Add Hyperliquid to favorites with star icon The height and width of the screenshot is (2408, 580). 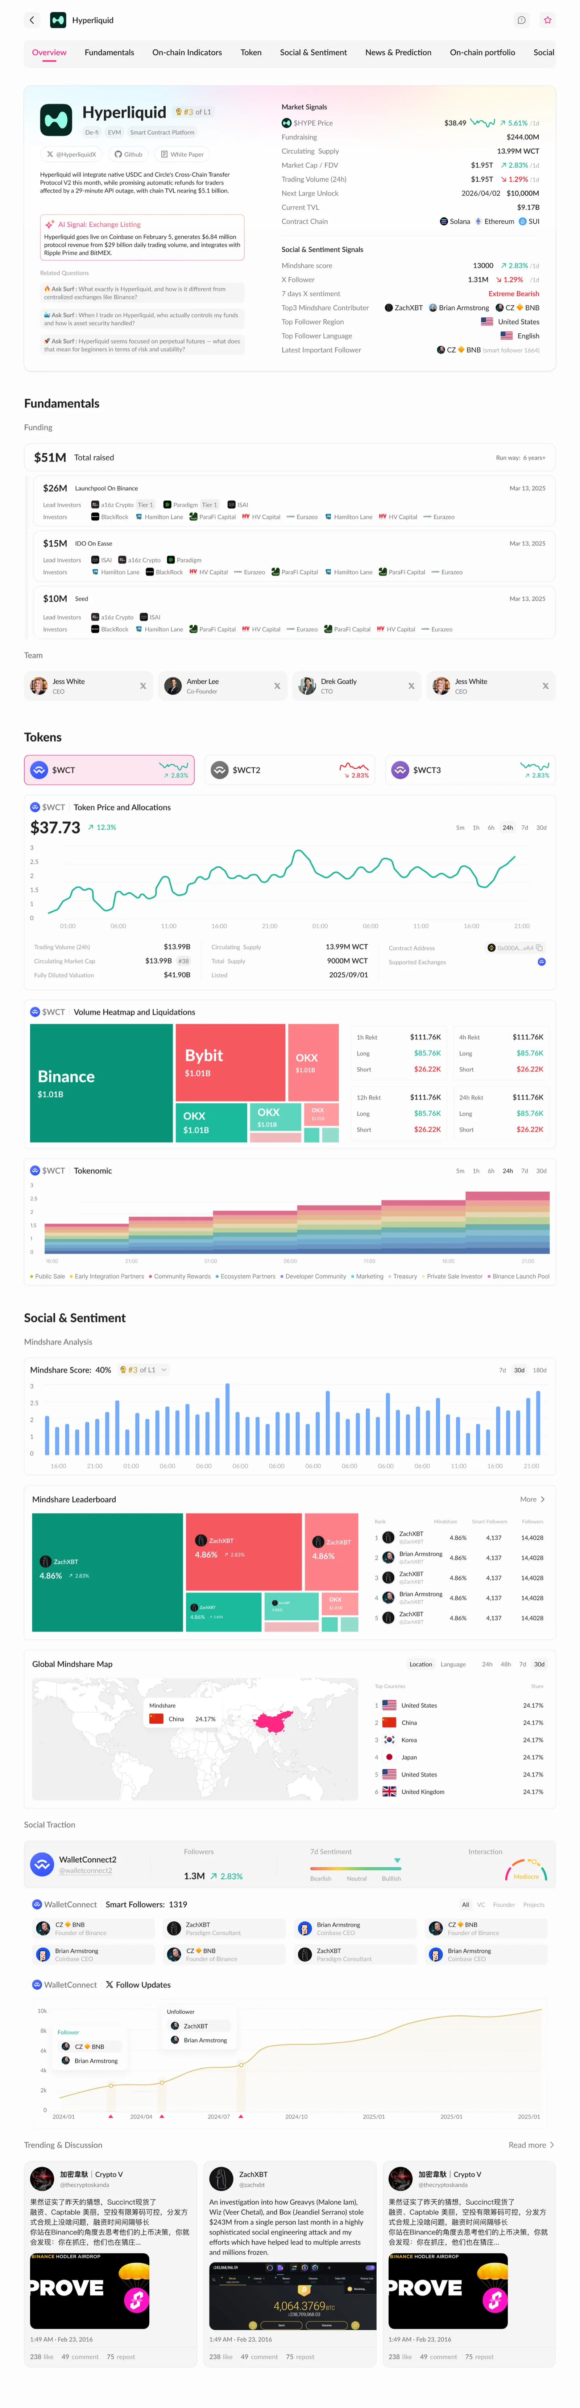[x=547, y=20]
